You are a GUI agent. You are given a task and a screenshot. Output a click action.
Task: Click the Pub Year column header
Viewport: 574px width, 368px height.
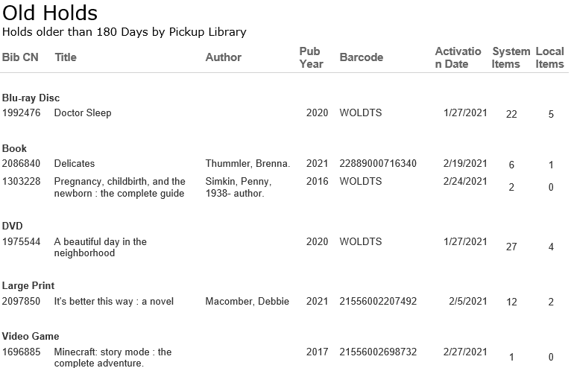311,57
